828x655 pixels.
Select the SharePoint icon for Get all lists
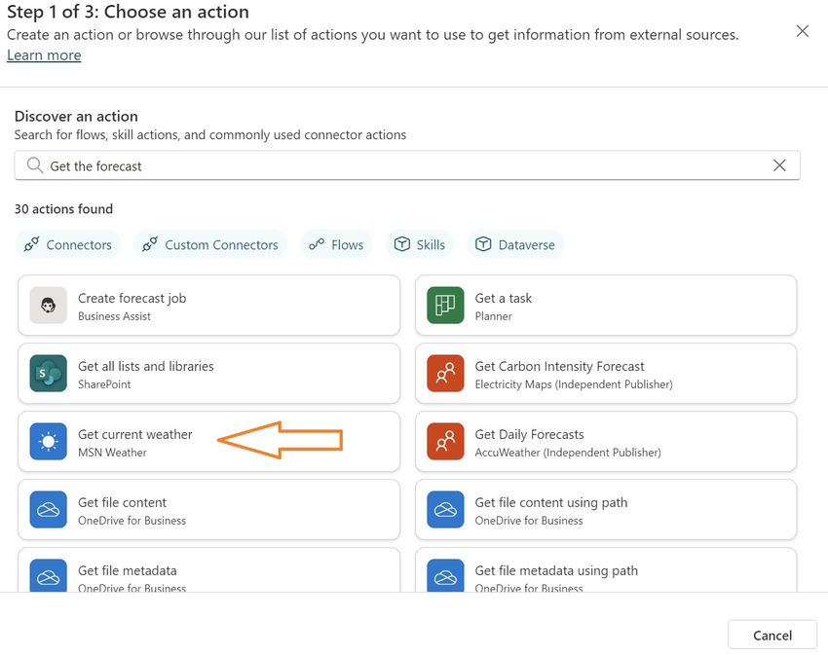(x=48, y=374)
